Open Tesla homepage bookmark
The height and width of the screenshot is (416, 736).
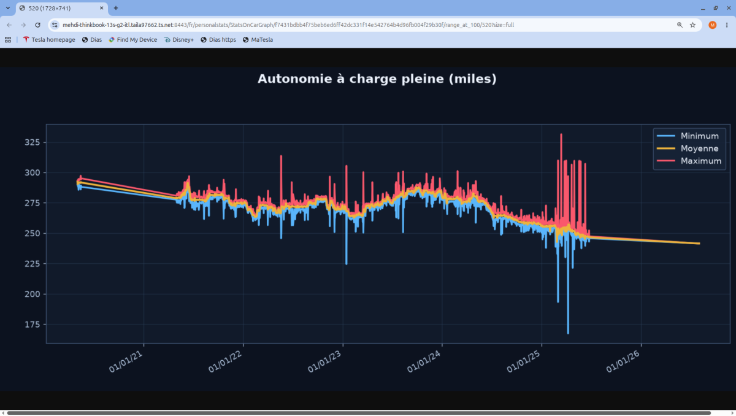click(49, 39)
